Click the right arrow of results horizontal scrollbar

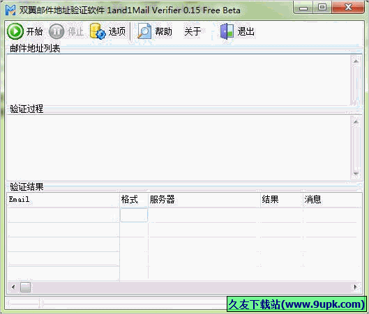355,287
